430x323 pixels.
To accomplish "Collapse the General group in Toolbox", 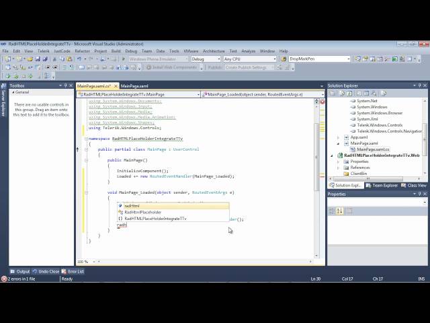I will [13, 92].
